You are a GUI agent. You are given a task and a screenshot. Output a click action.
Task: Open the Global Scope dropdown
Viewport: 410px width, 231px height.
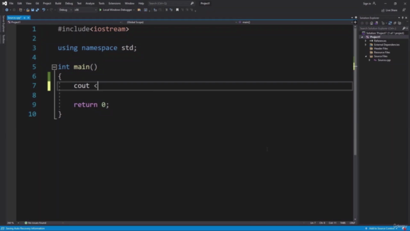click(182, 22)
